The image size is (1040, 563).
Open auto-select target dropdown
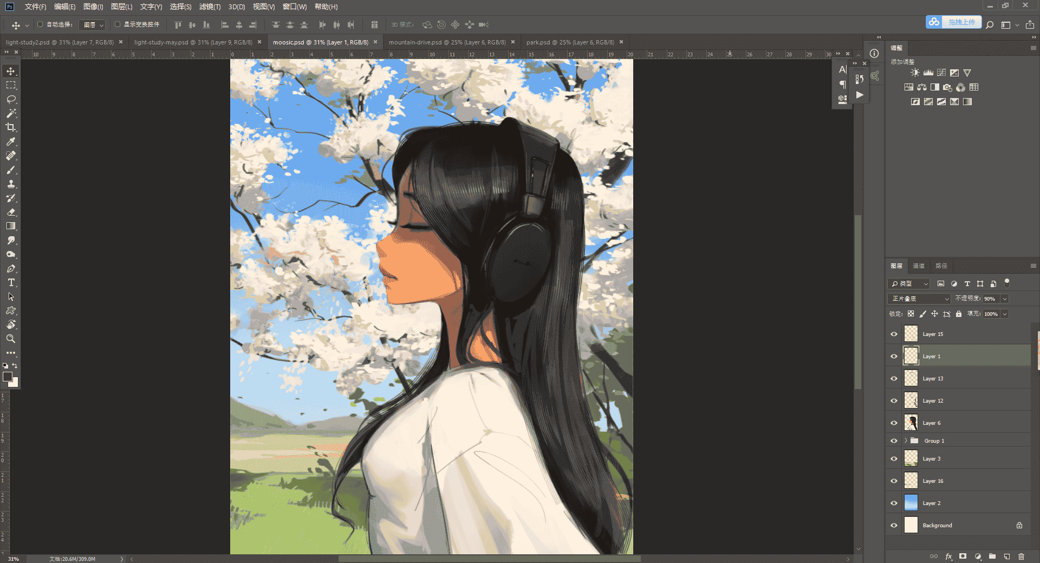point(92,25)
